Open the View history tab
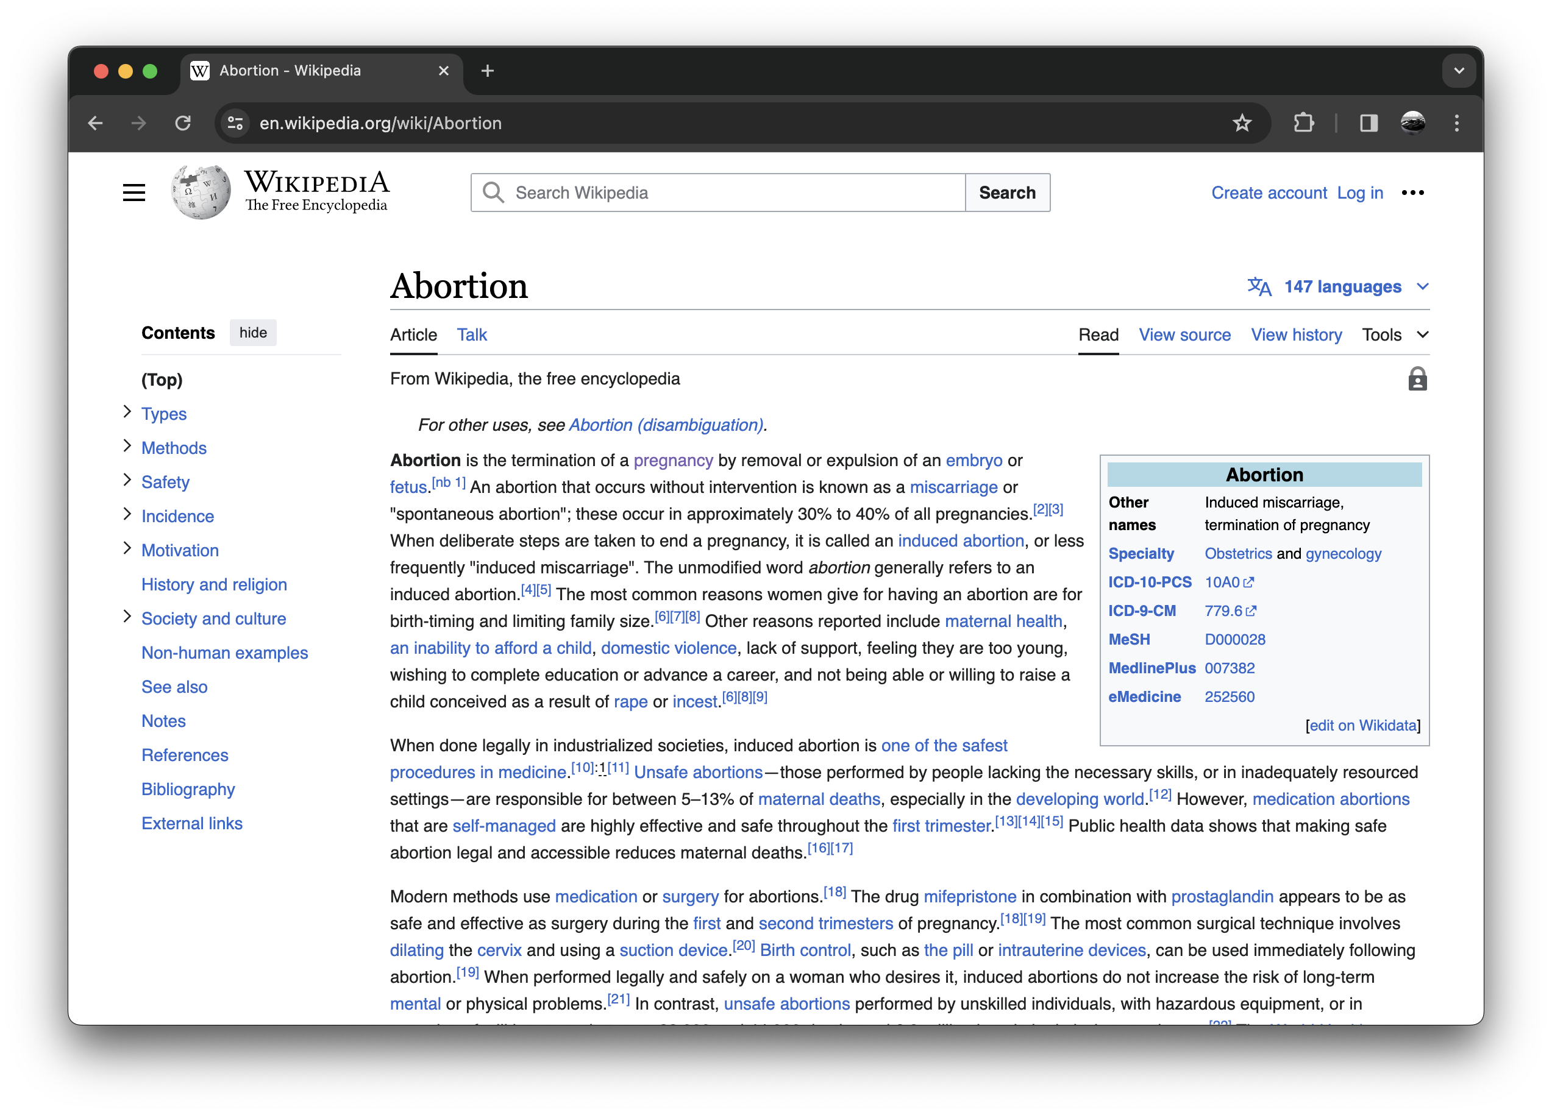1552x1115 pixels. point(1296,334)
